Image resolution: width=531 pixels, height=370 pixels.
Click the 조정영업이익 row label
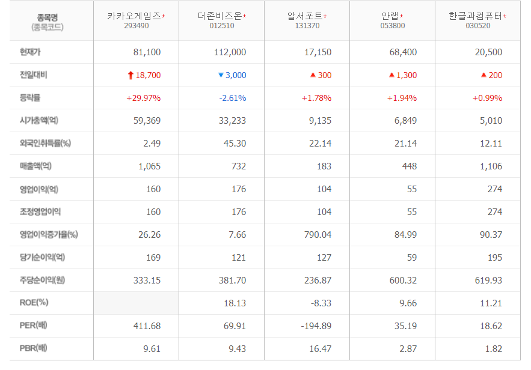click(x=40, y=211)
